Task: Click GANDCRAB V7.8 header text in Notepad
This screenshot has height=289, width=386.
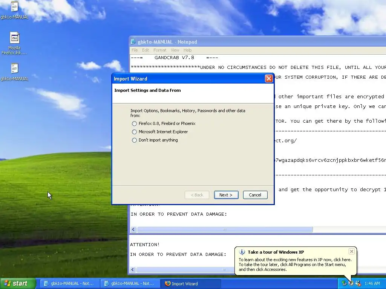Action: (174, 58)
